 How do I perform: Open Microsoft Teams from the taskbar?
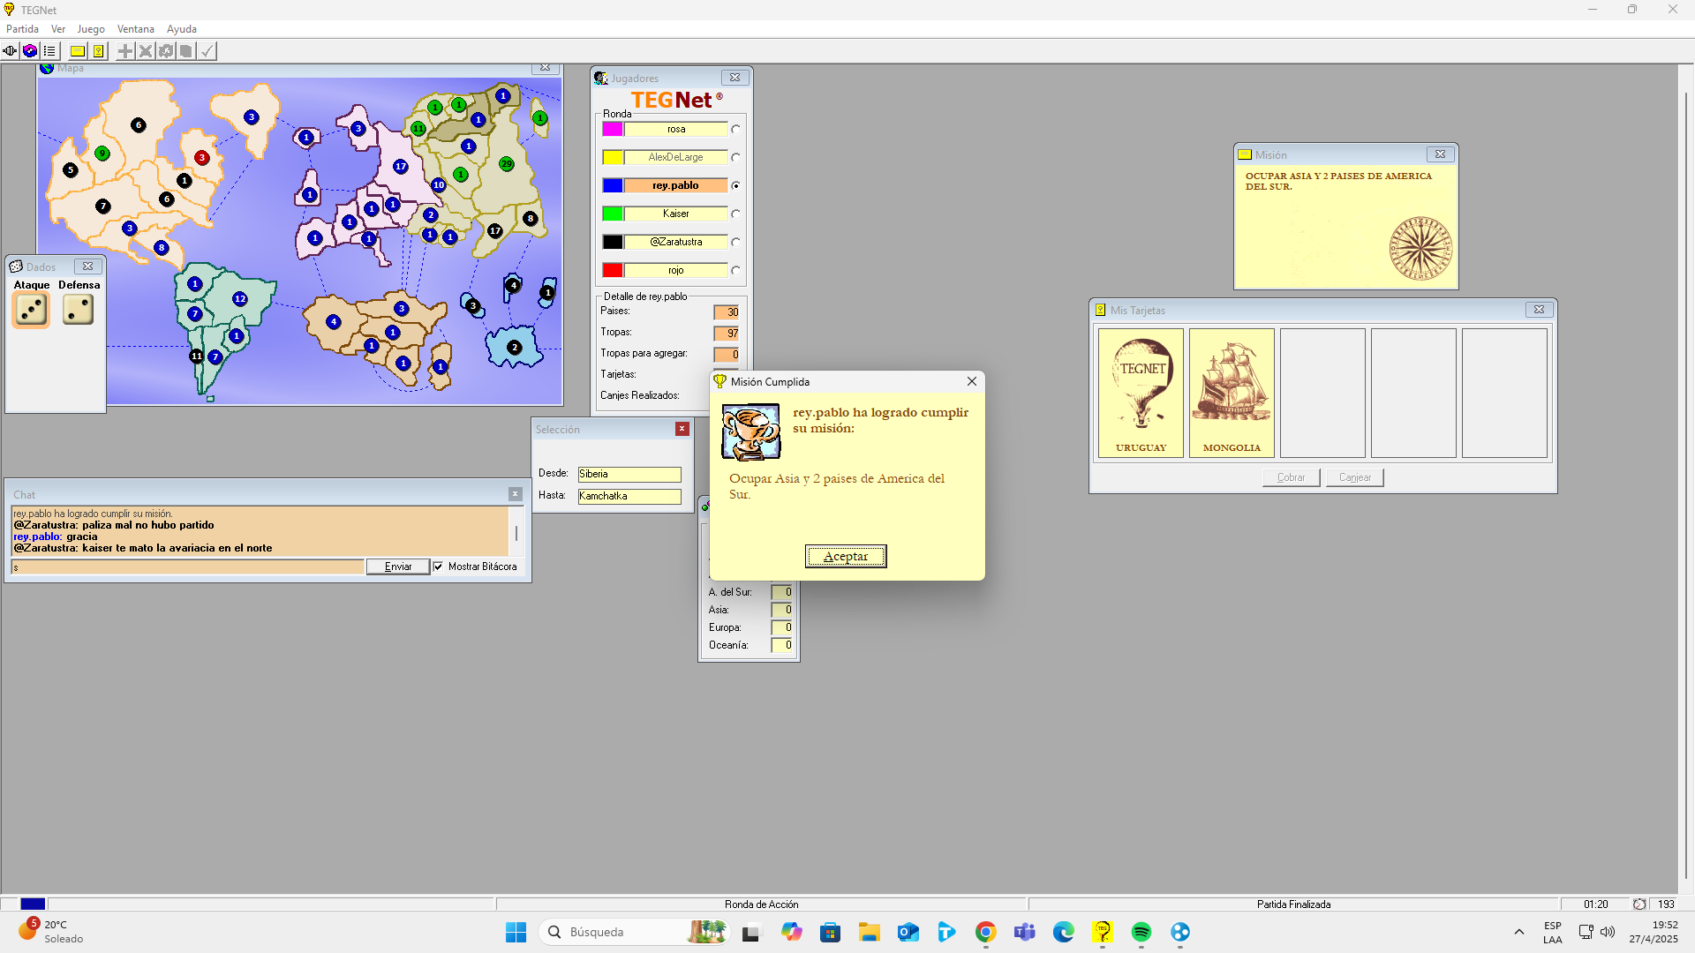coord(1025,932)
